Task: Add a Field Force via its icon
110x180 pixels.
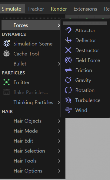Action: coord(68,60)
